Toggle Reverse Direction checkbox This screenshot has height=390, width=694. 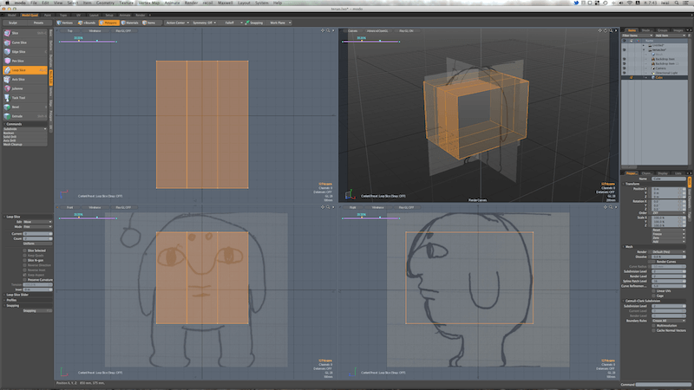click(x=25, y=265)
